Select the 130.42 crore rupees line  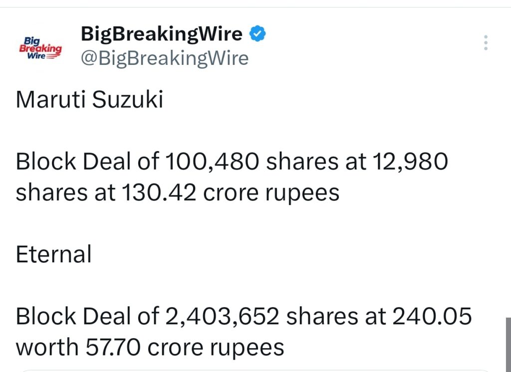(x=177, y=192)
